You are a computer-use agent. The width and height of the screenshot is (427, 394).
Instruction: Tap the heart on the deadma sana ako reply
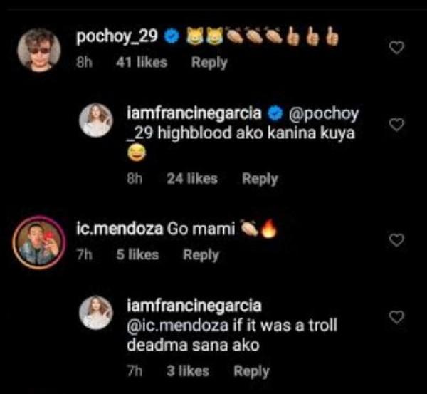(398, 316)
